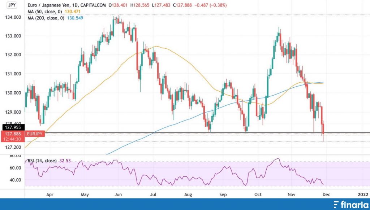Click the finaria logo
The image size is (370, 210).
click(x=350, y=205)
